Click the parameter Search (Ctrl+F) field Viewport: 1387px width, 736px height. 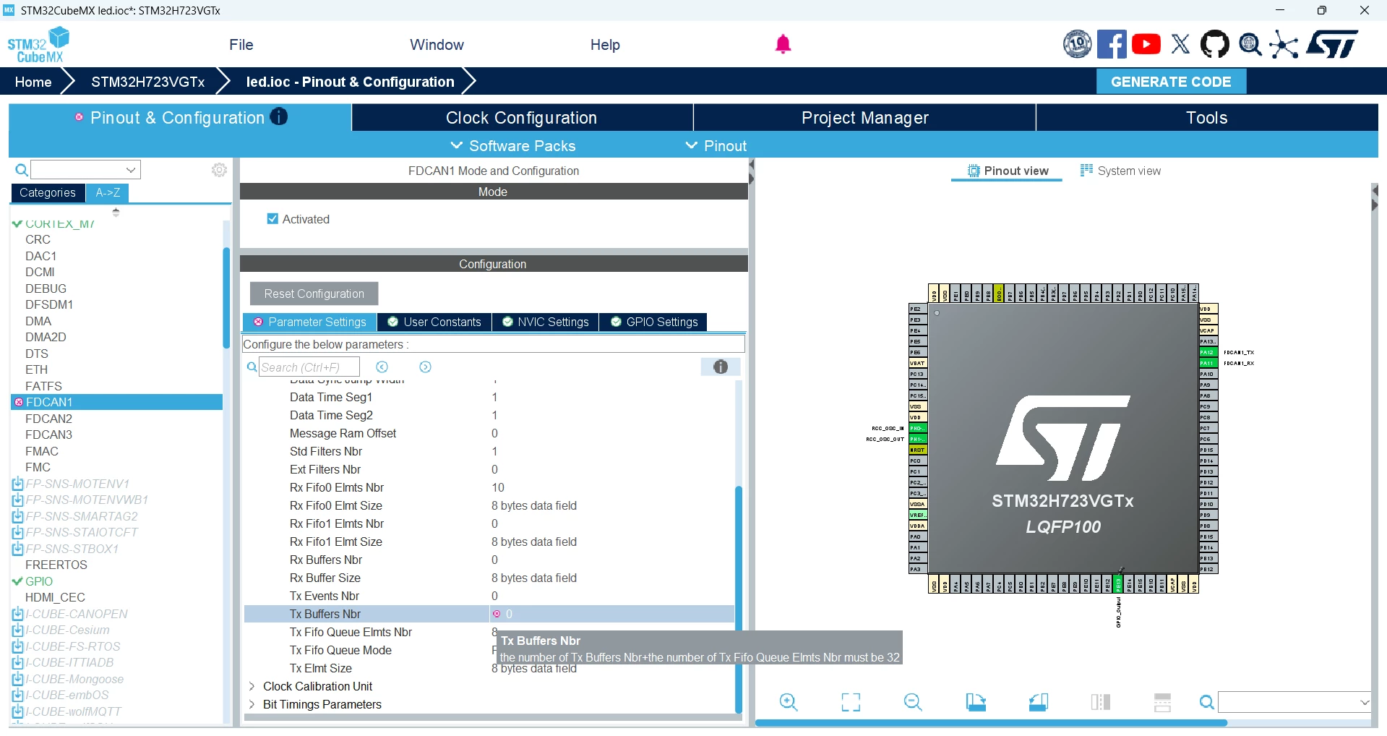pyautogui.click(x=309, y=367)
